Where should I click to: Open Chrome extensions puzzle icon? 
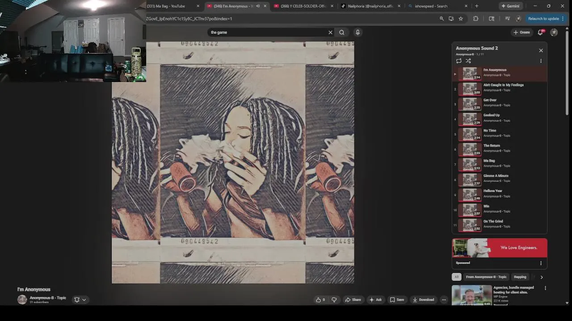pos(475,19)
